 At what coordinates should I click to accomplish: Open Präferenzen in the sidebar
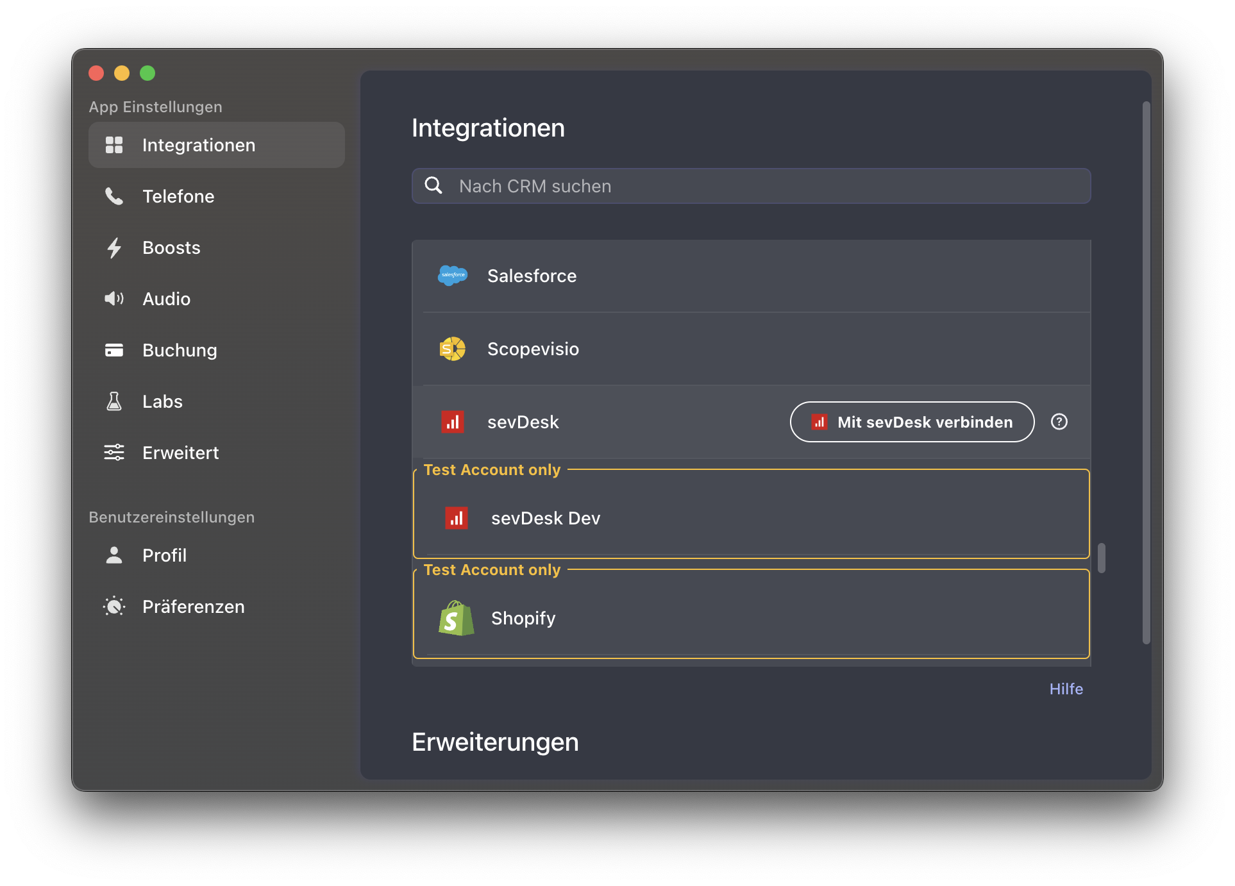coord(193,606)
